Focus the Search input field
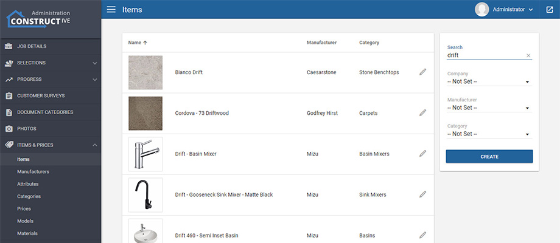The height and width of the screenshot is (243, 560). click(484, 55)
